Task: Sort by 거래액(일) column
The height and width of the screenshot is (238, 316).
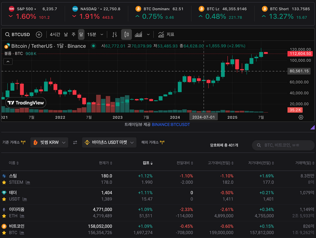Action: pyautogui.click(x=305, y=163)
